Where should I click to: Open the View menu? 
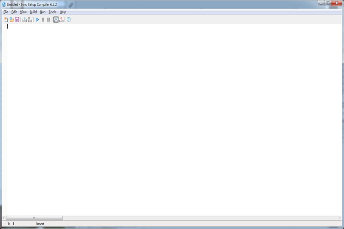(x=23, y=12)
